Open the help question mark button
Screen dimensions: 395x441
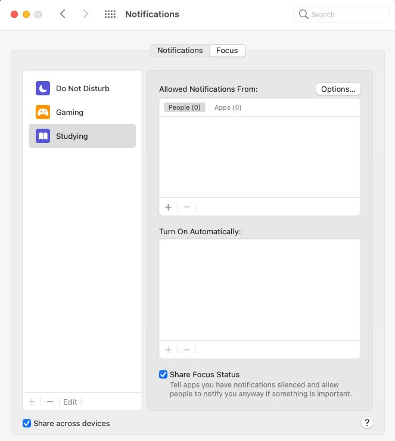(367, 423)
